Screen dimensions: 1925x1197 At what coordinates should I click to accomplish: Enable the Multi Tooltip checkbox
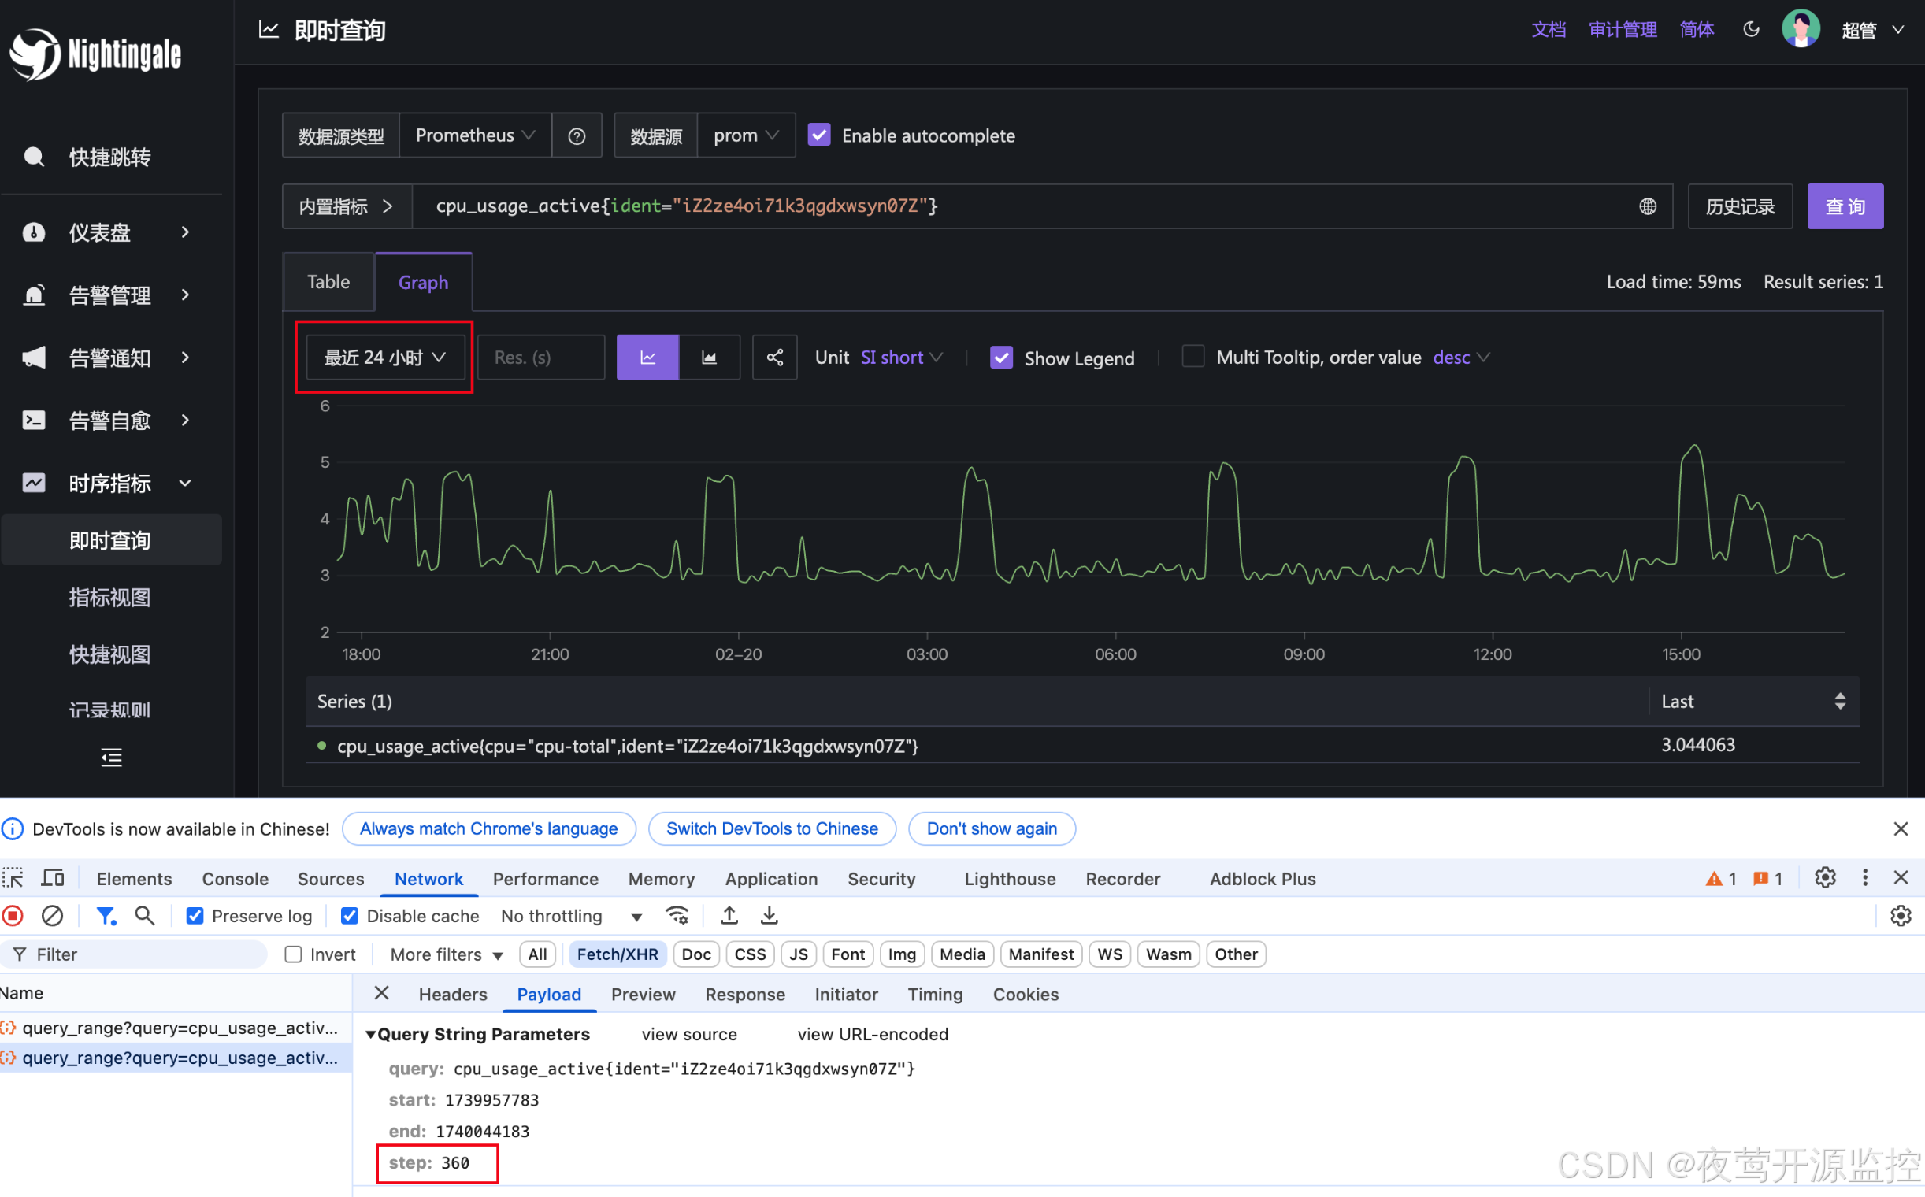1192,357
